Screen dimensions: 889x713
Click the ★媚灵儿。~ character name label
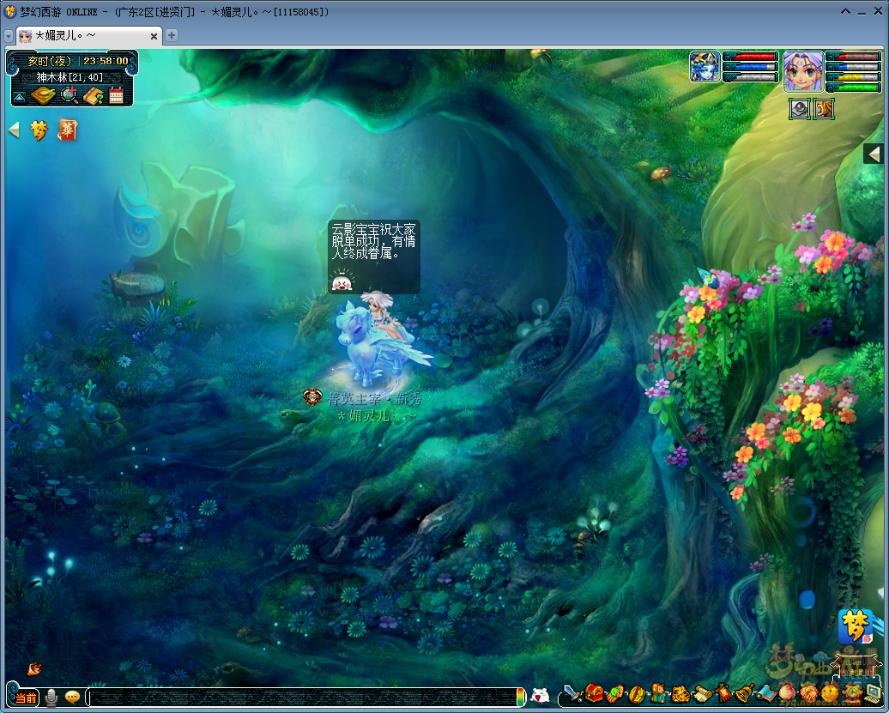[377, 416]
